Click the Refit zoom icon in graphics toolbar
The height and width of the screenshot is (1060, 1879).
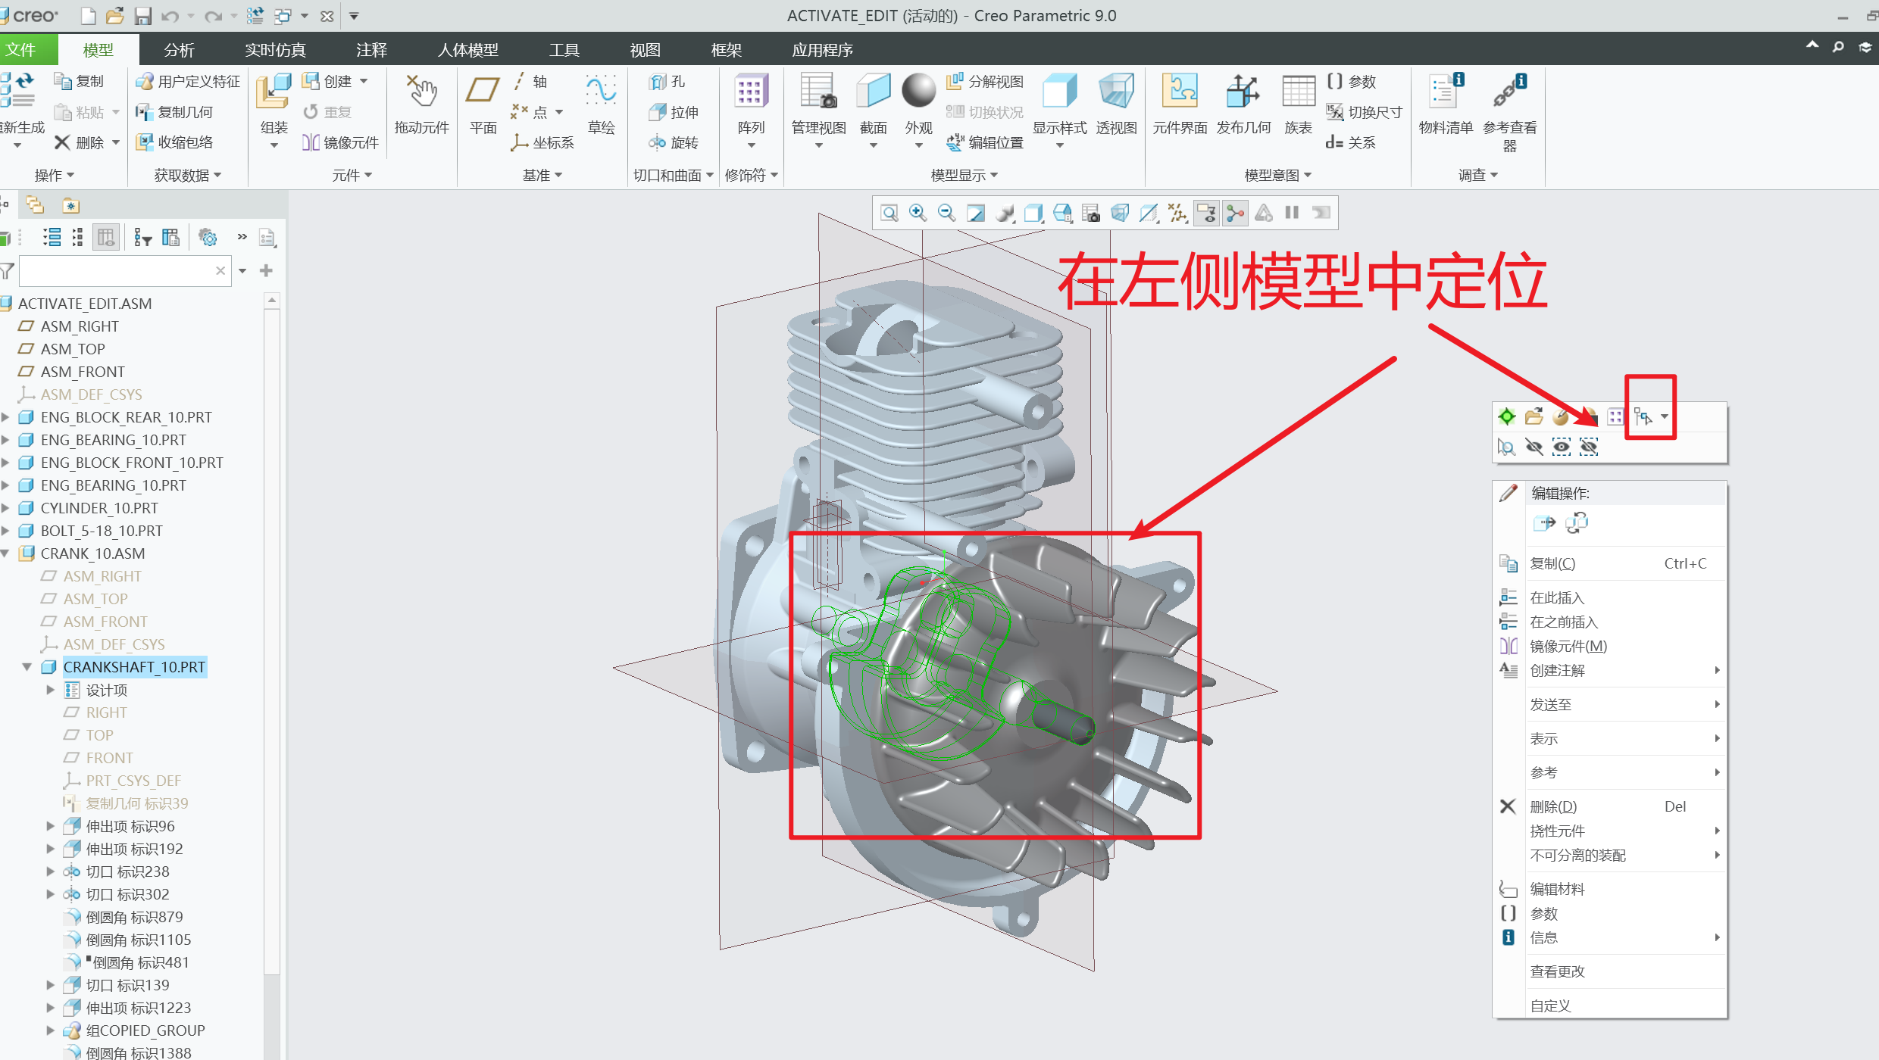tap(889, 213)
